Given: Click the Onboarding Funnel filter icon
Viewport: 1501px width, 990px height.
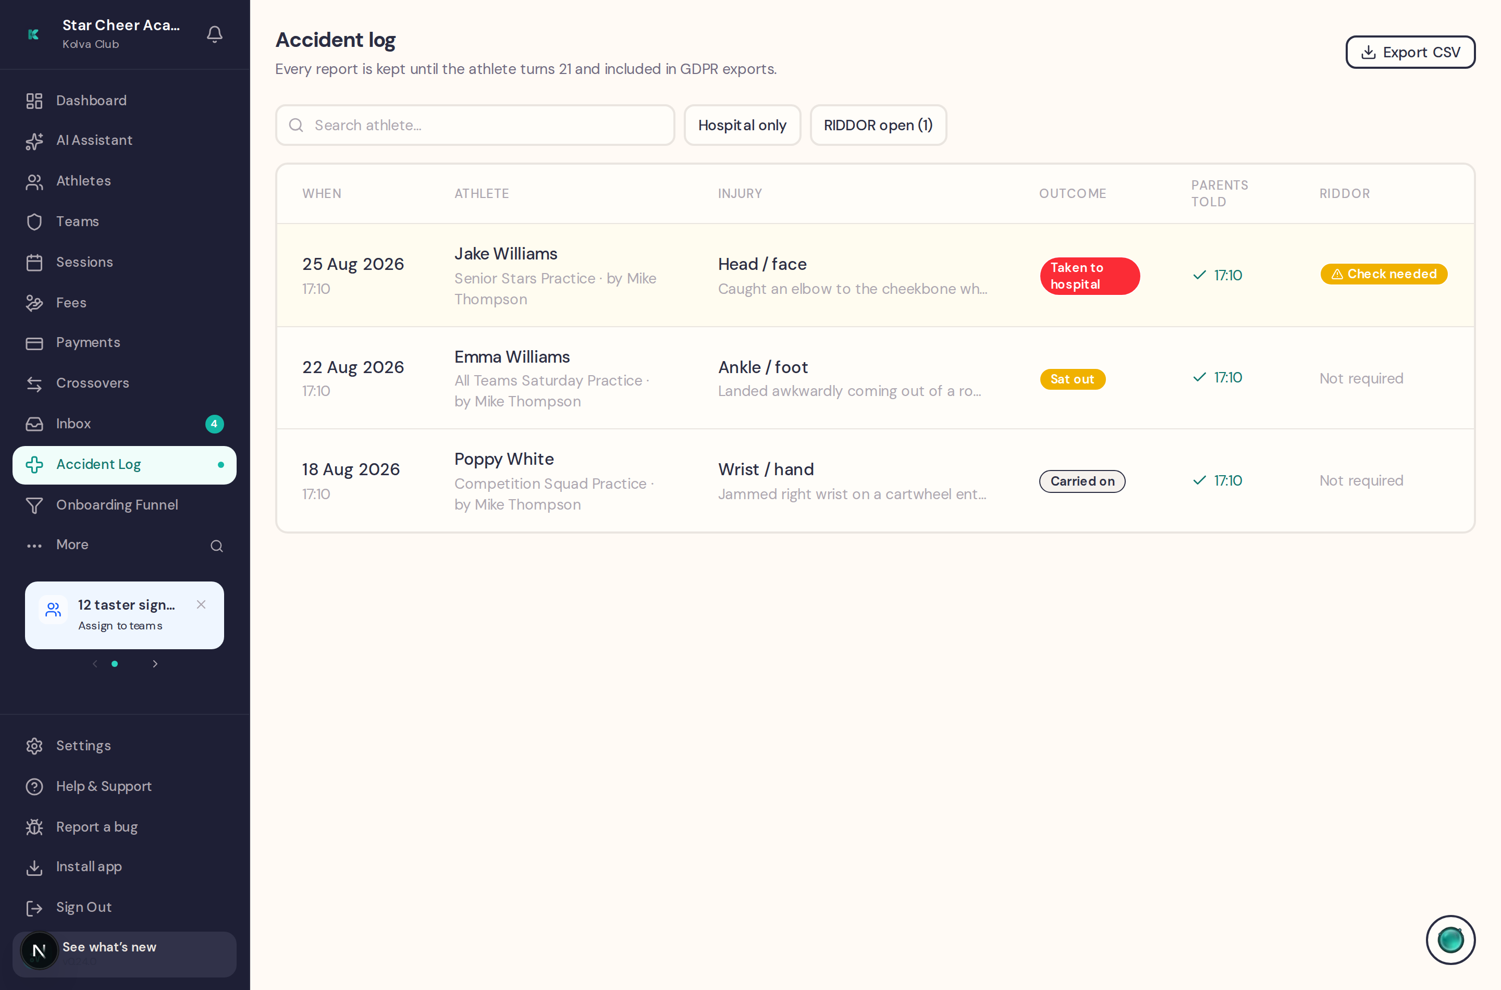Looking at the screenshot, I should coord(34,505).
